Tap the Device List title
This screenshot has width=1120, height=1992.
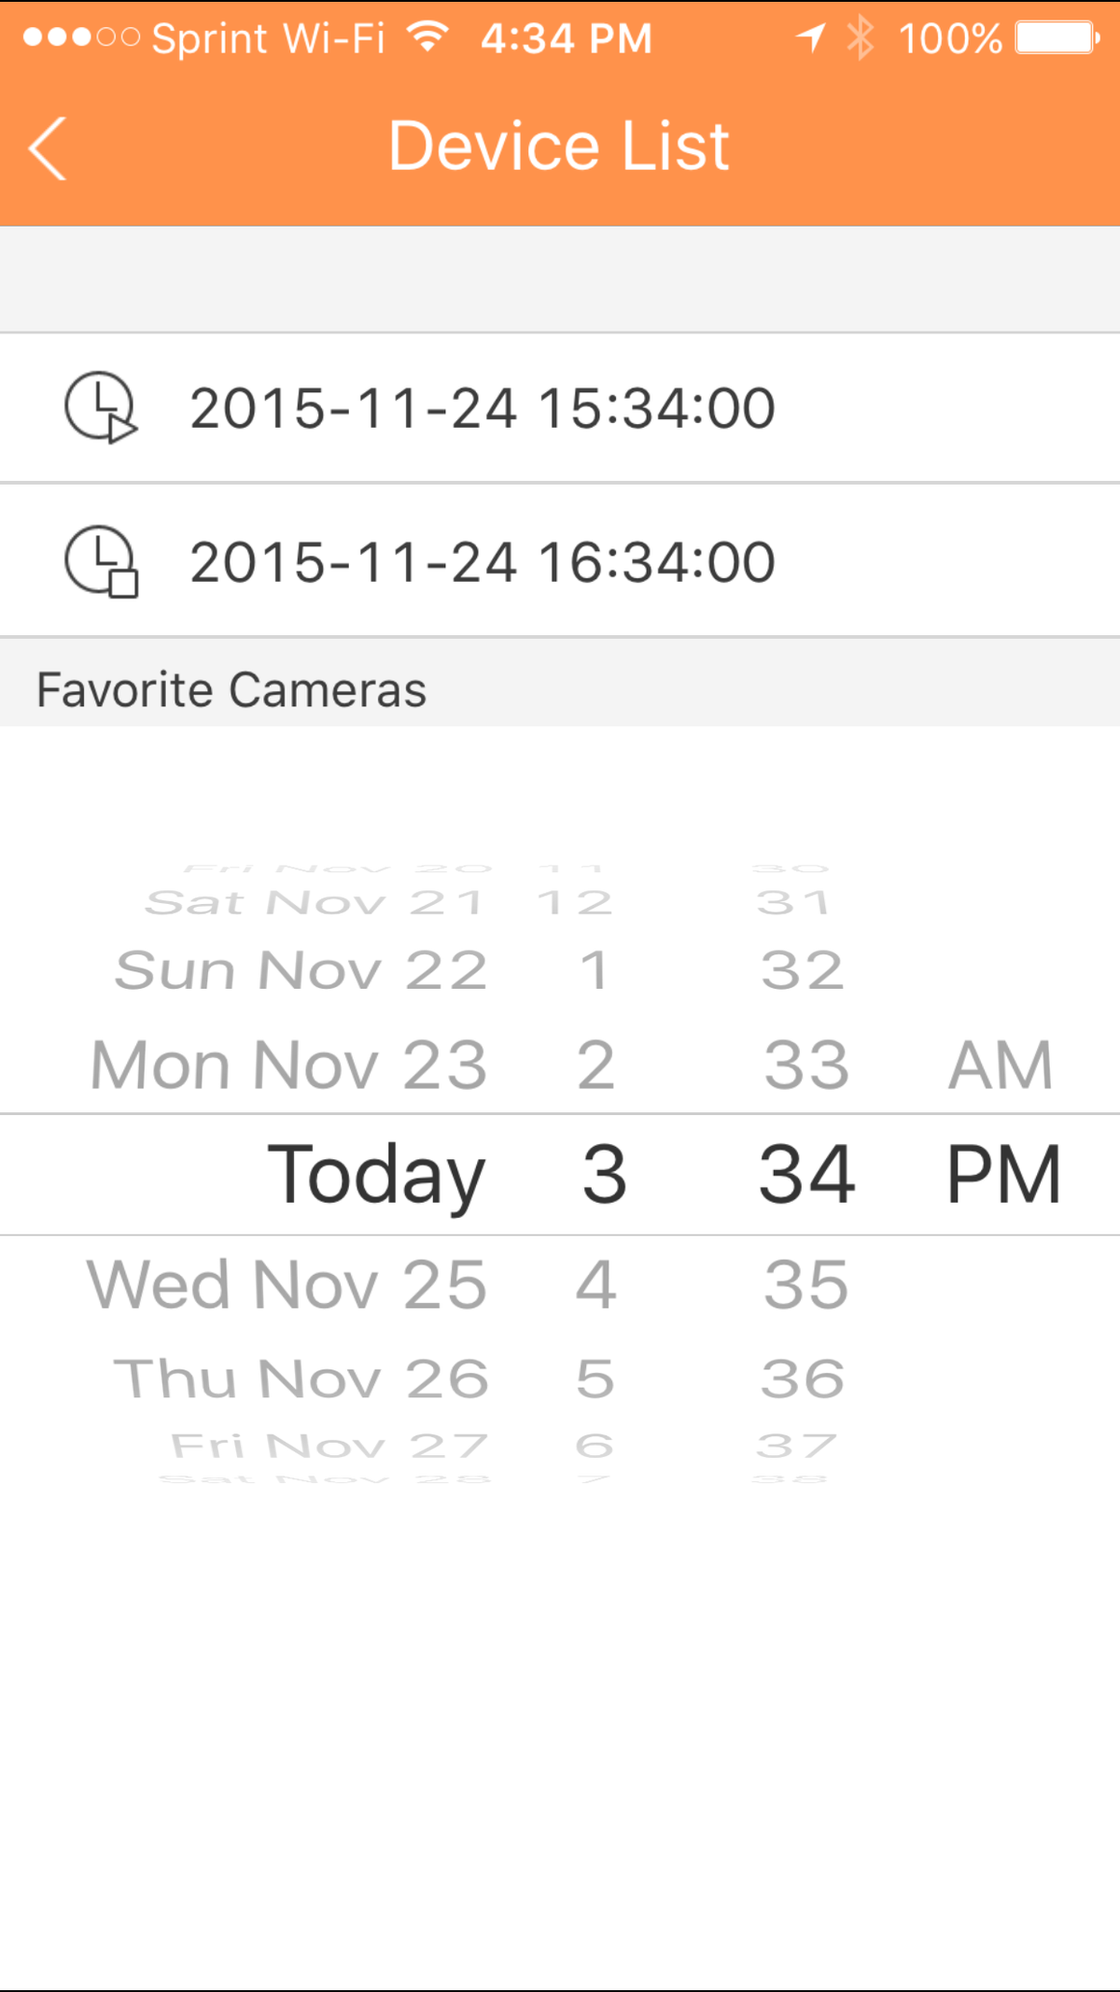[558, 147]
